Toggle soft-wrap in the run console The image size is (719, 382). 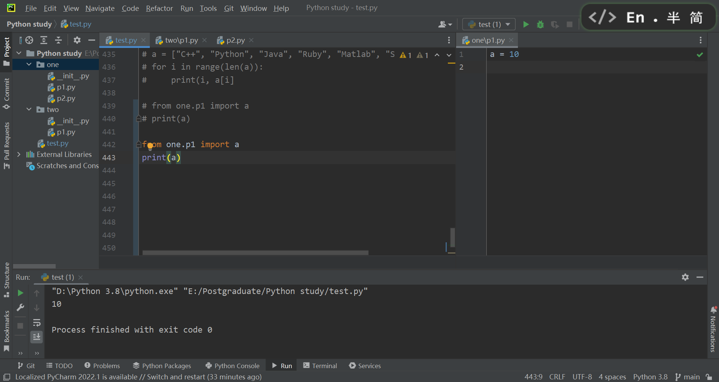click(36, 323)
